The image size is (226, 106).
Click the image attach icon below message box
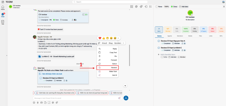pos(42,102)
